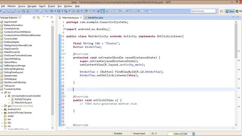
Task: Jump to previous annotation icon
Action: coord(123,11)
